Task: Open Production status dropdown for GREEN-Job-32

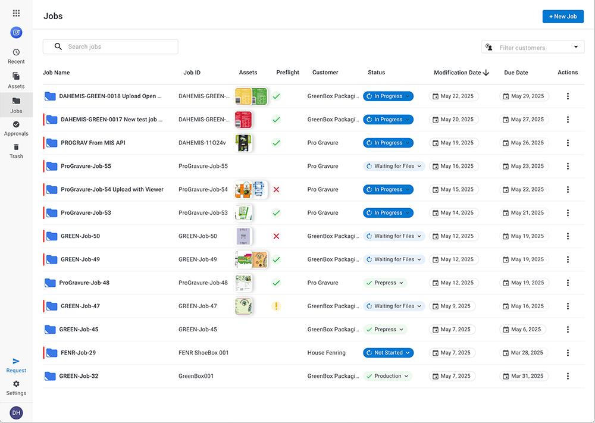Action: click(x=387, y=376)
